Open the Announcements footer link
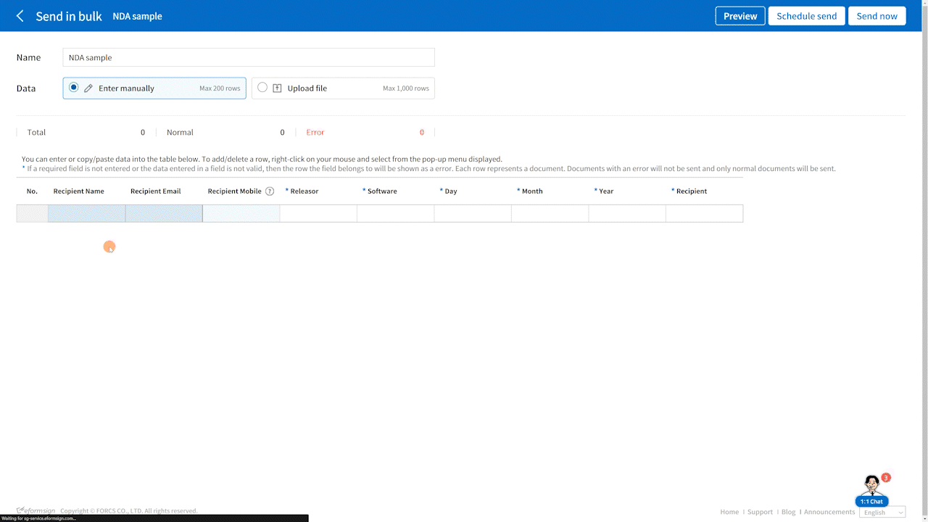This screenshot has height=522, width=928. click(x=829, y=512)
